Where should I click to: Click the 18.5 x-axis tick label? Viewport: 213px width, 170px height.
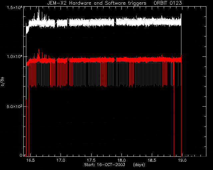pyautogui.click(x=152, y=160)
